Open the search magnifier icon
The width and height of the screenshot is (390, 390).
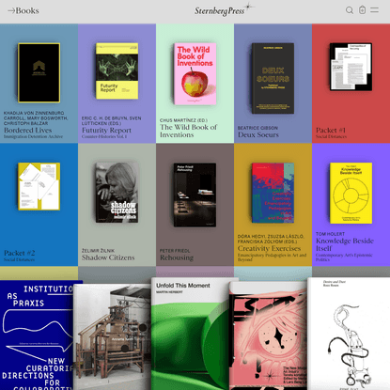[x=350, y=10]
